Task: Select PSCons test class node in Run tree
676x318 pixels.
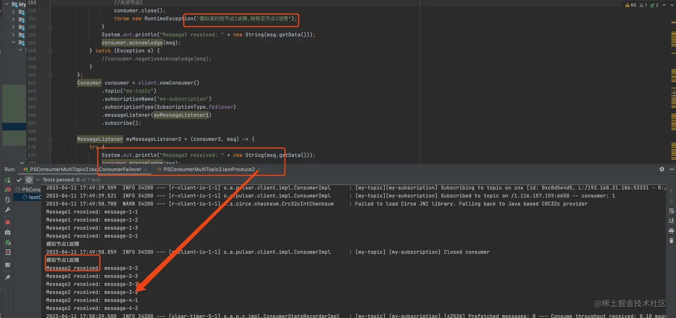Action: coord(28,190)
